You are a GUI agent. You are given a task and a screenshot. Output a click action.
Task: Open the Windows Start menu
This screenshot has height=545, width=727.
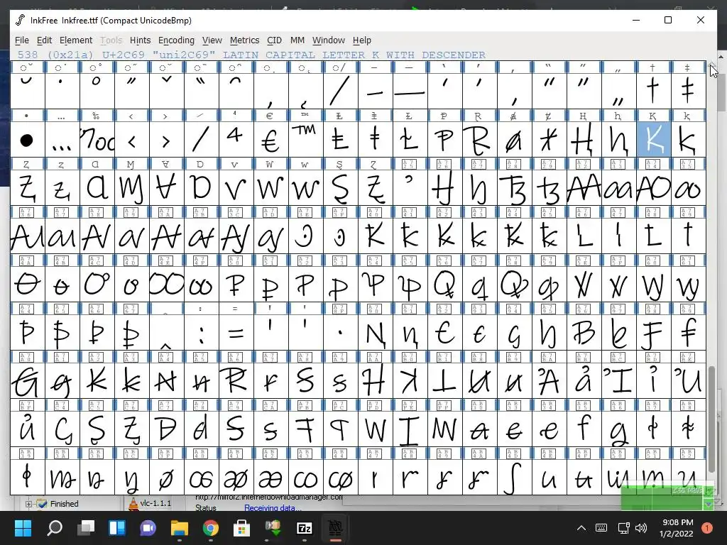23,528
